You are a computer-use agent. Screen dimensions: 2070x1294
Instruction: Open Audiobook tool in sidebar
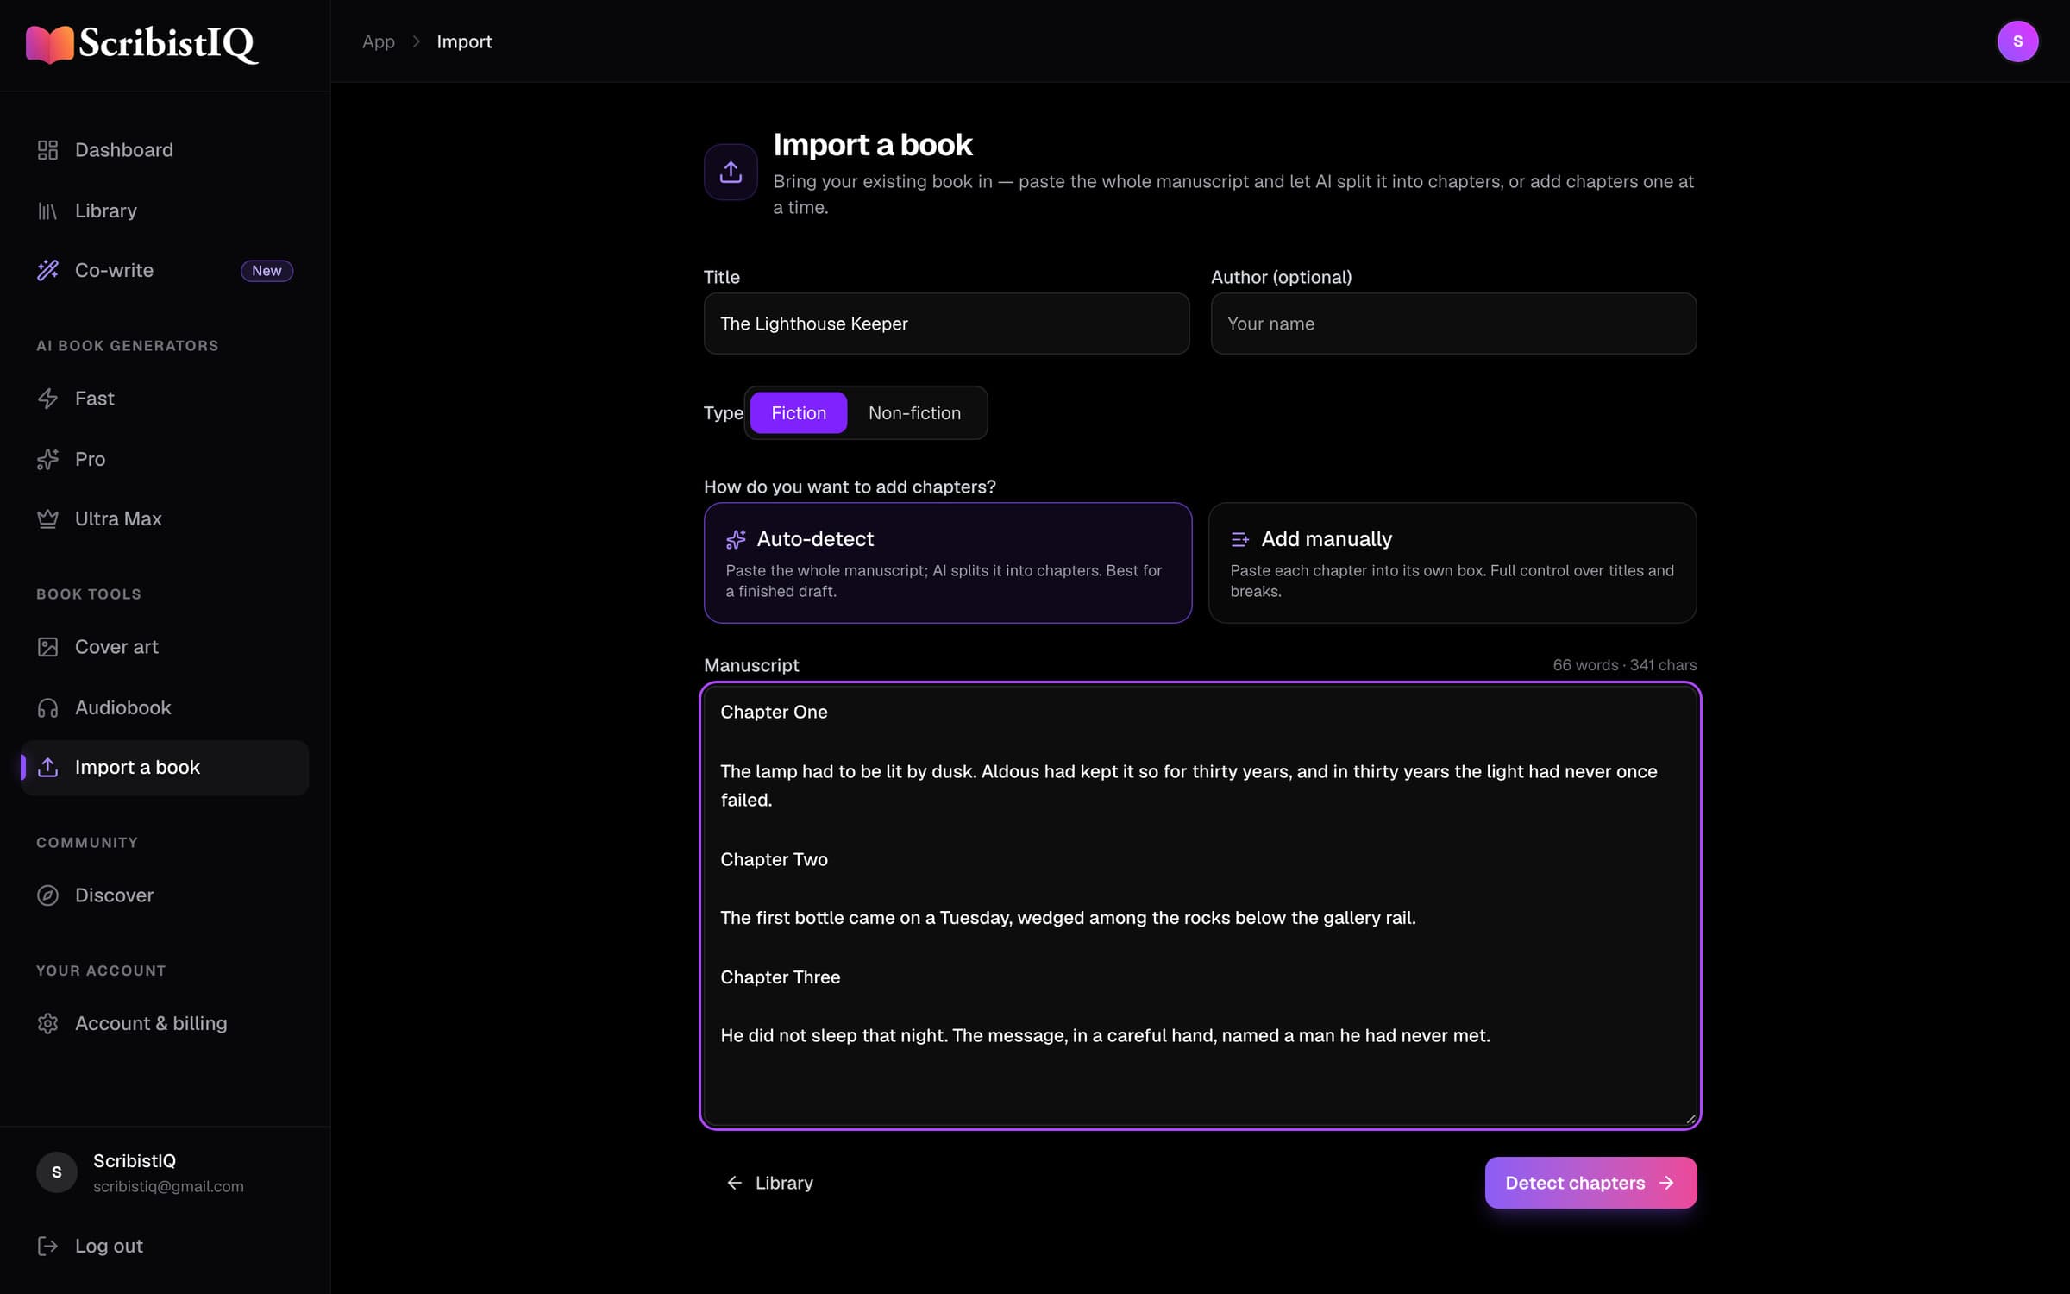click(x=165, y=707)
